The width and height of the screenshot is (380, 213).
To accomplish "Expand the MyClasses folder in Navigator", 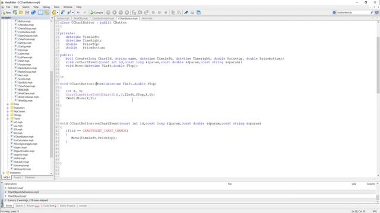I will click(8, 112).
